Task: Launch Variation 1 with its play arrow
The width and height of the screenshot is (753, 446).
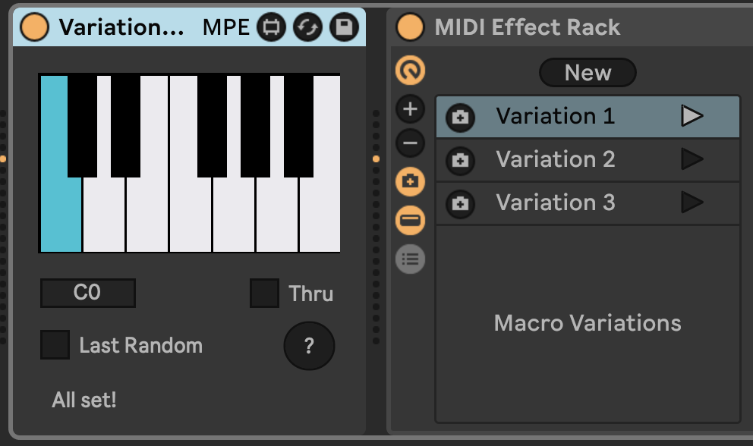Action: click(692, 116)
